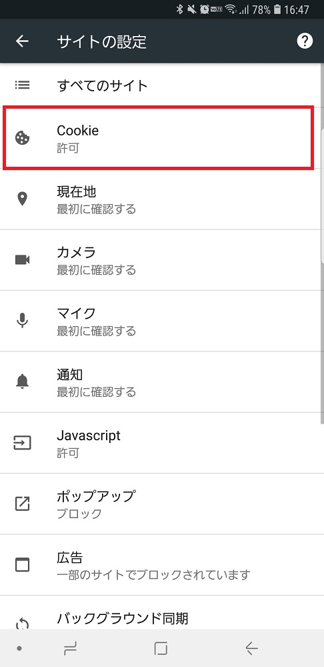324x667 pixels.
Task: Open the Cookie 許可 setting
Action: (x=159, y=138)
